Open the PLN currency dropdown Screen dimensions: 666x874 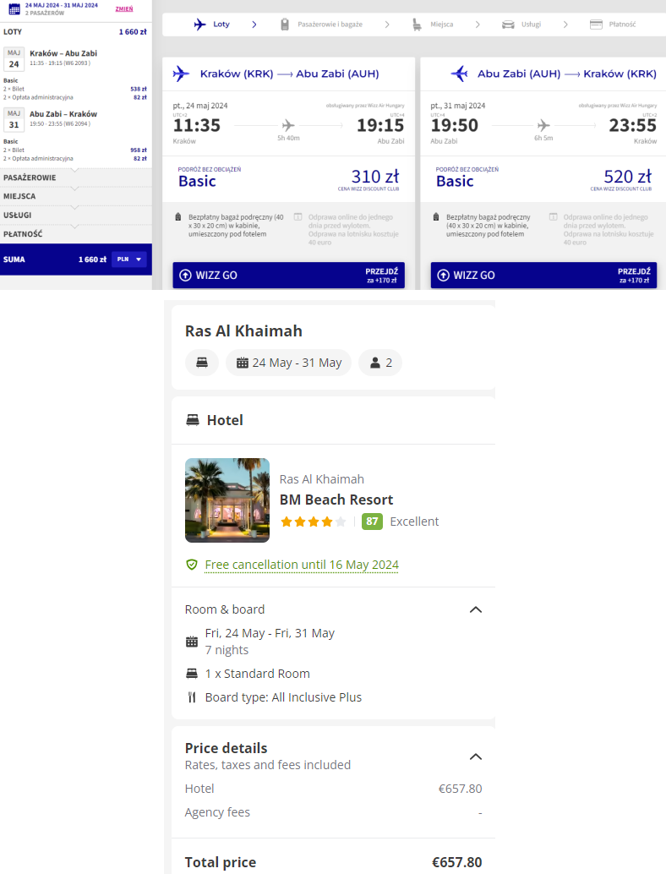[x=129, y=259]
